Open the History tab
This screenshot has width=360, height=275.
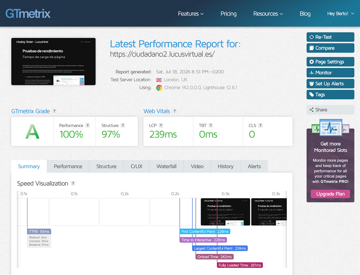pos(226,166)
